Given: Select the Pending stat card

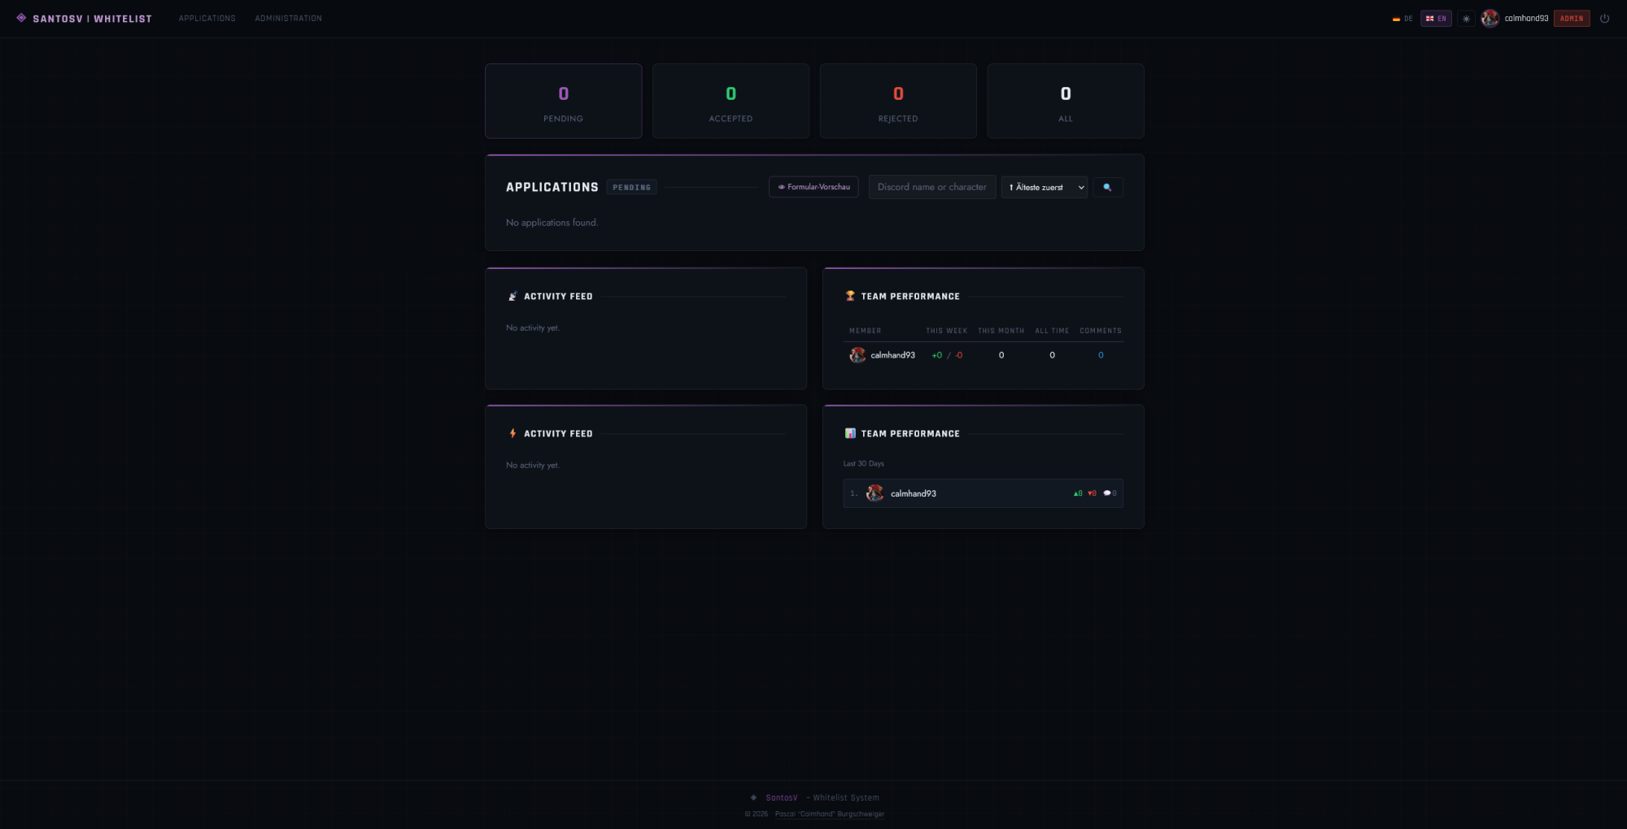Looking at the screenshot, I should pyautogui.click(x=564, y=101).
